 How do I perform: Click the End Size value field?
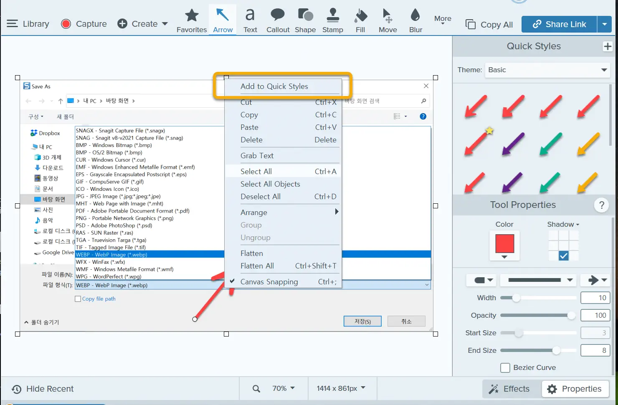[595, 350]
